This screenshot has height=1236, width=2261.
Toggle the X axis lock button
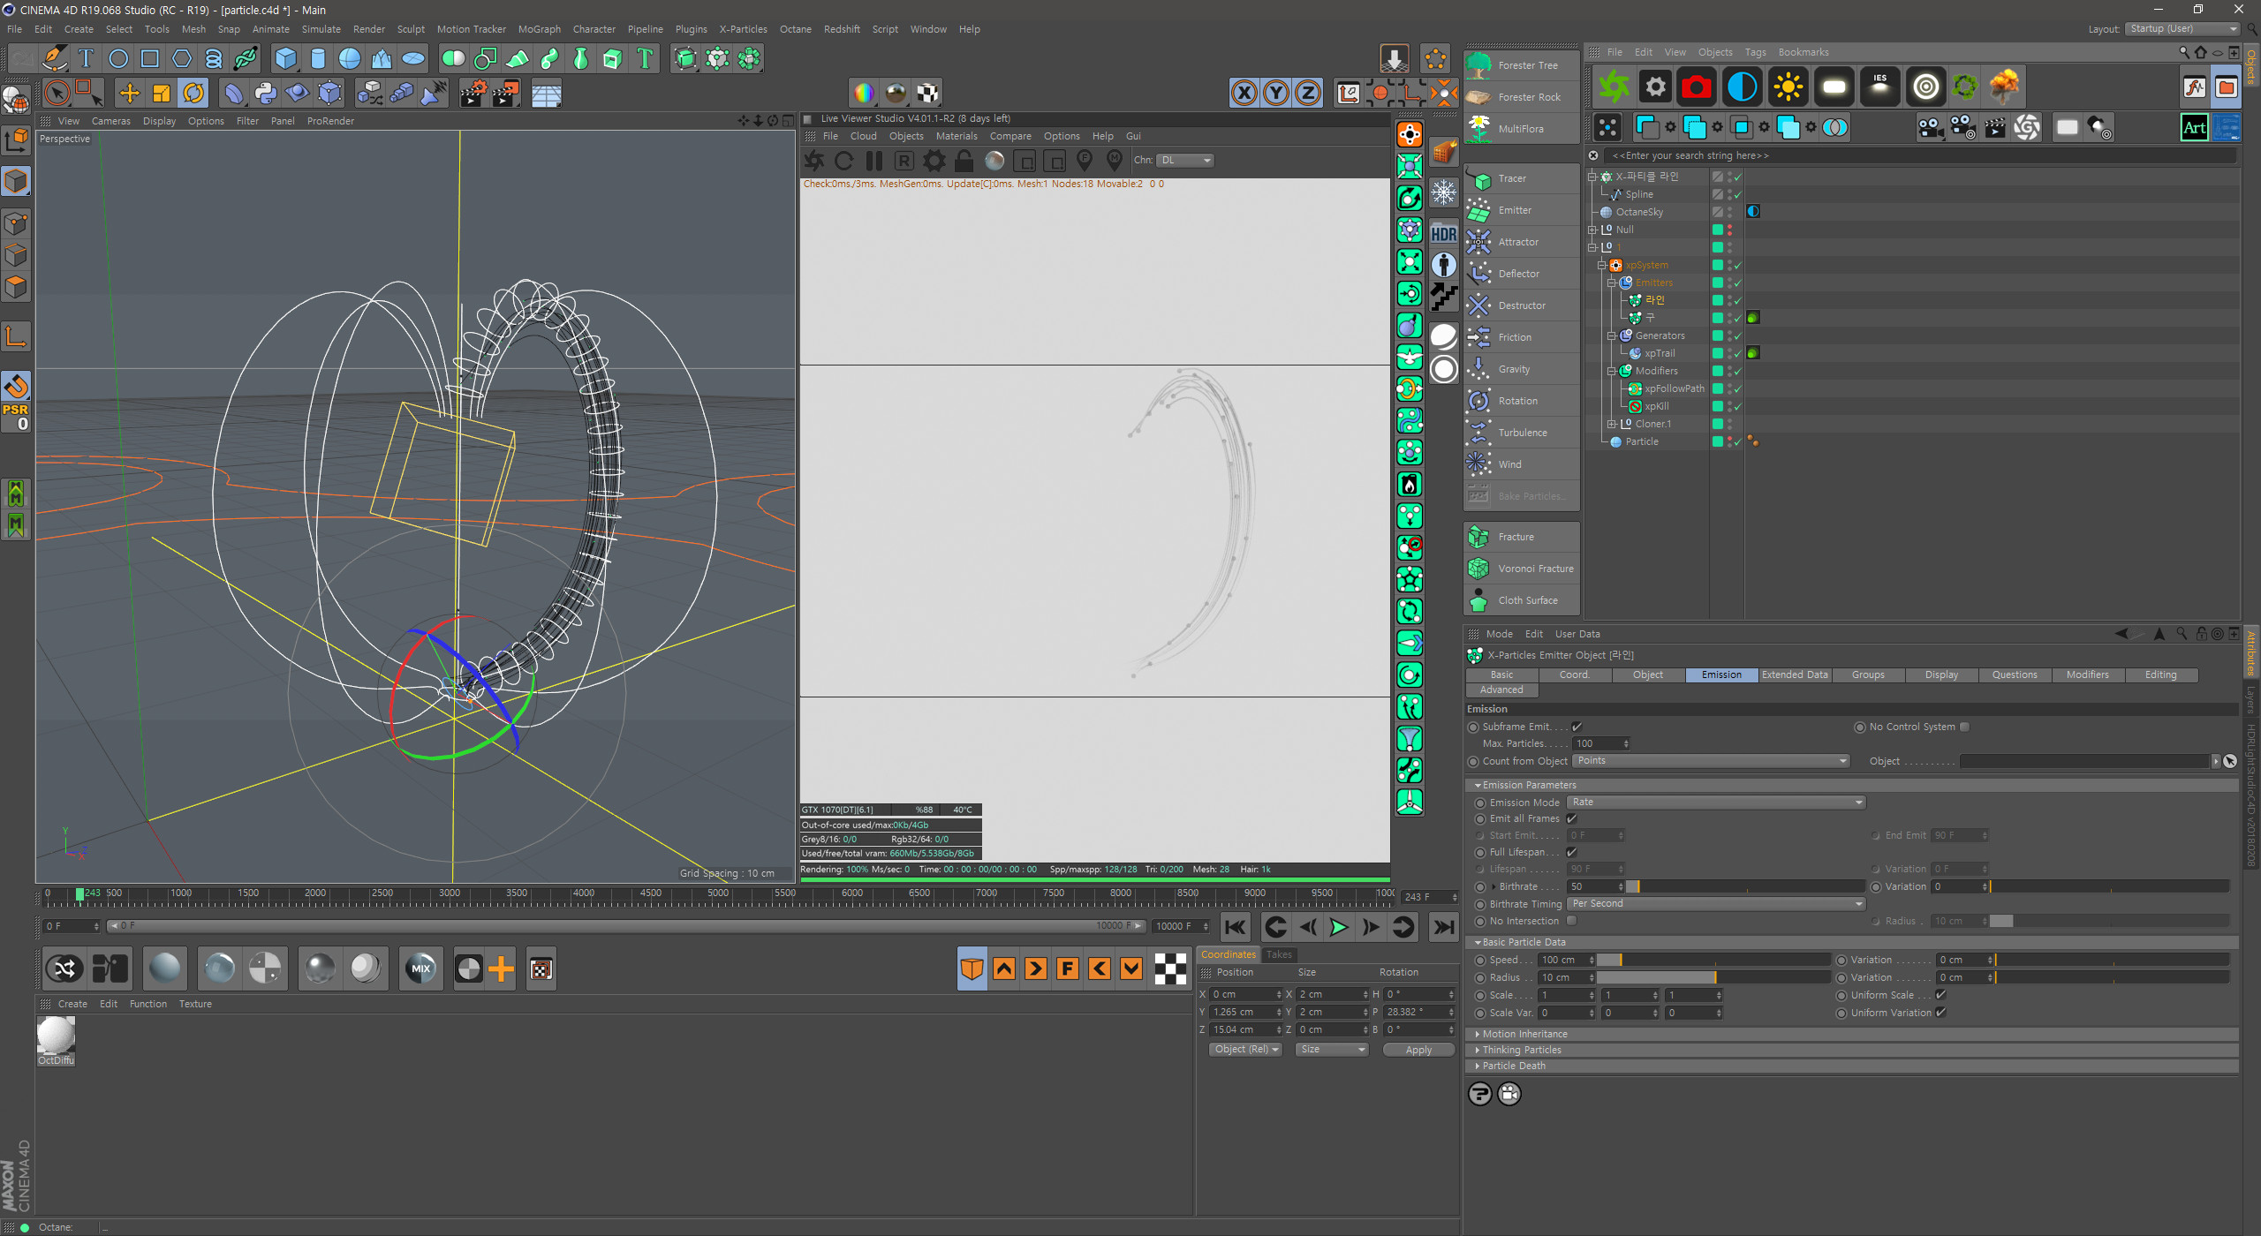click(1244, 93)
